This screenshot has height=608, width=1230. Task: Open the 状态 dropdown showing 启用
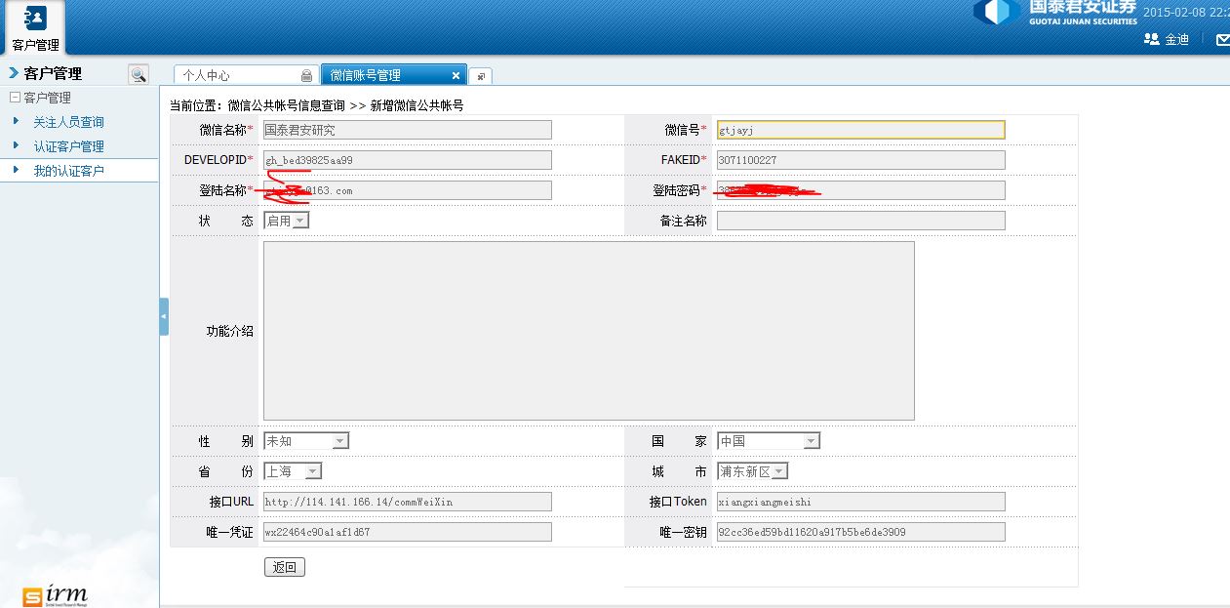286,221
